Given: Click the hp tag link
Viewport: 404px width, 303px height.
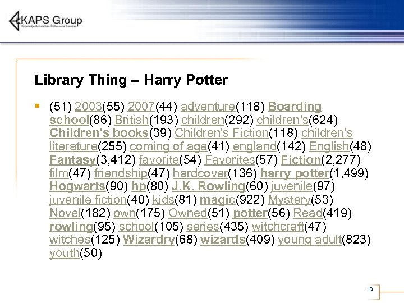Looking at the screenshot, I should pos(139,186).
